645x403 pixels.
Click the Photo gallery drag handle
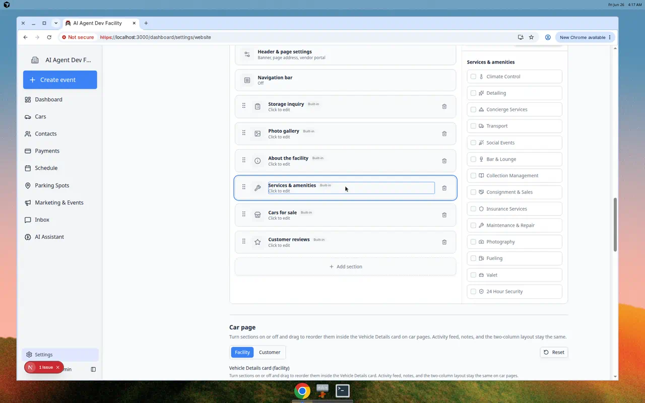click(x=244, y=133)
